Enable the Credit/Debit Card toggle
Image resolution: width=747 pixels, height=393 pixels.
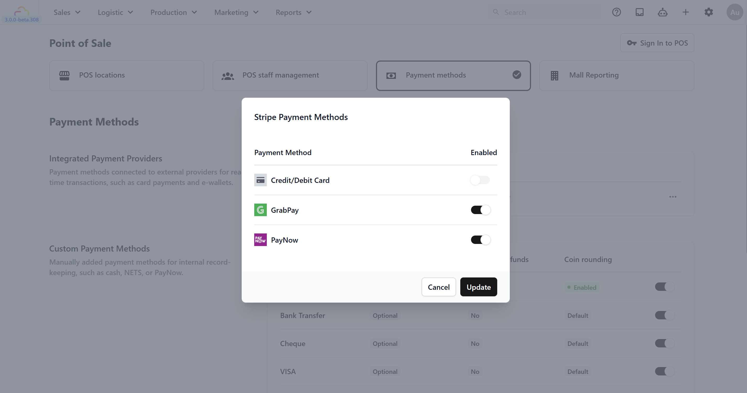[x=480, y=180]
